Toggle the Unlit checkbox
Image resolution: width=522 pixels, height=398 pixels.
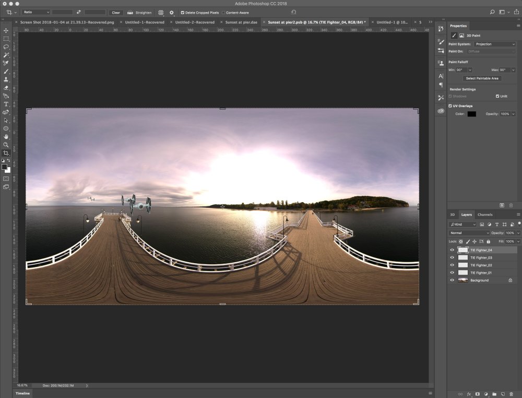(497, 96)
